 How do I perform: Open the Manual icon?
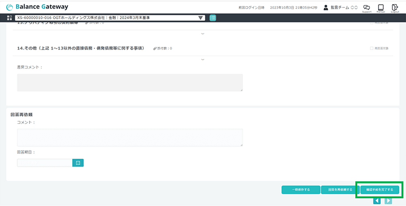click(x=380, y=8)
